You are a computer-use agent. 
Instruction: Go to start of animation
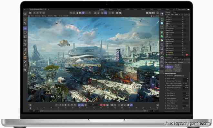[56, 105]
